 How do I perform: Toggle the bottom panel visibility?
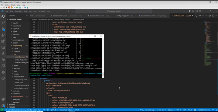pyautogui.click(x=193, y=11)
